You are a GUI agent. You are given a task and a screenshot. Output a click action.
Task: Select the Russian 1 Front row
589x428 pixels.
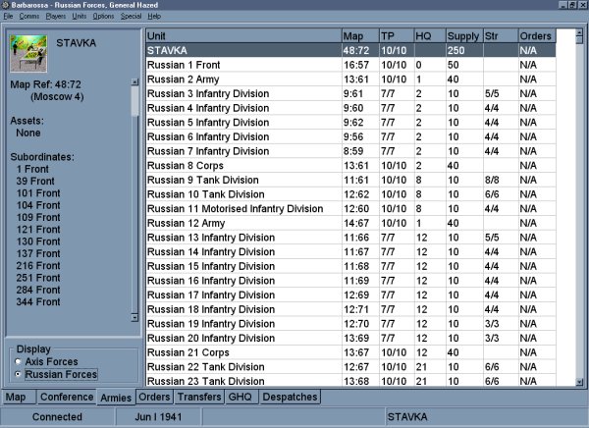(350, 65)
